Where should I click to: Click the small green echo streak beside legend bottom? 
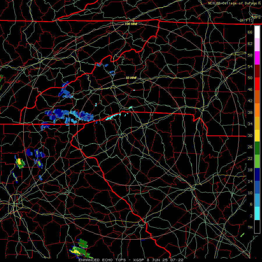point(242,235)
